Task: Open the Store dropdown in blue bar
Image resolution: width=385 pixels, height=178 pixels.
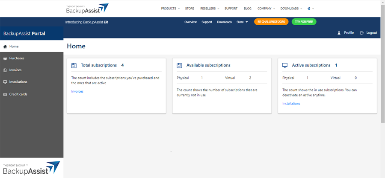Action: 242,22
